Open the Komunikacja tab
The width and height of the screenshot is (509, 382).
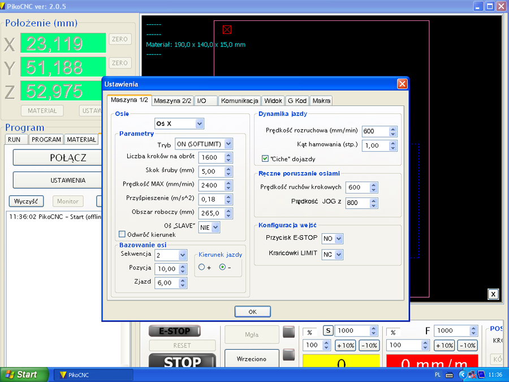click(240, 101)
